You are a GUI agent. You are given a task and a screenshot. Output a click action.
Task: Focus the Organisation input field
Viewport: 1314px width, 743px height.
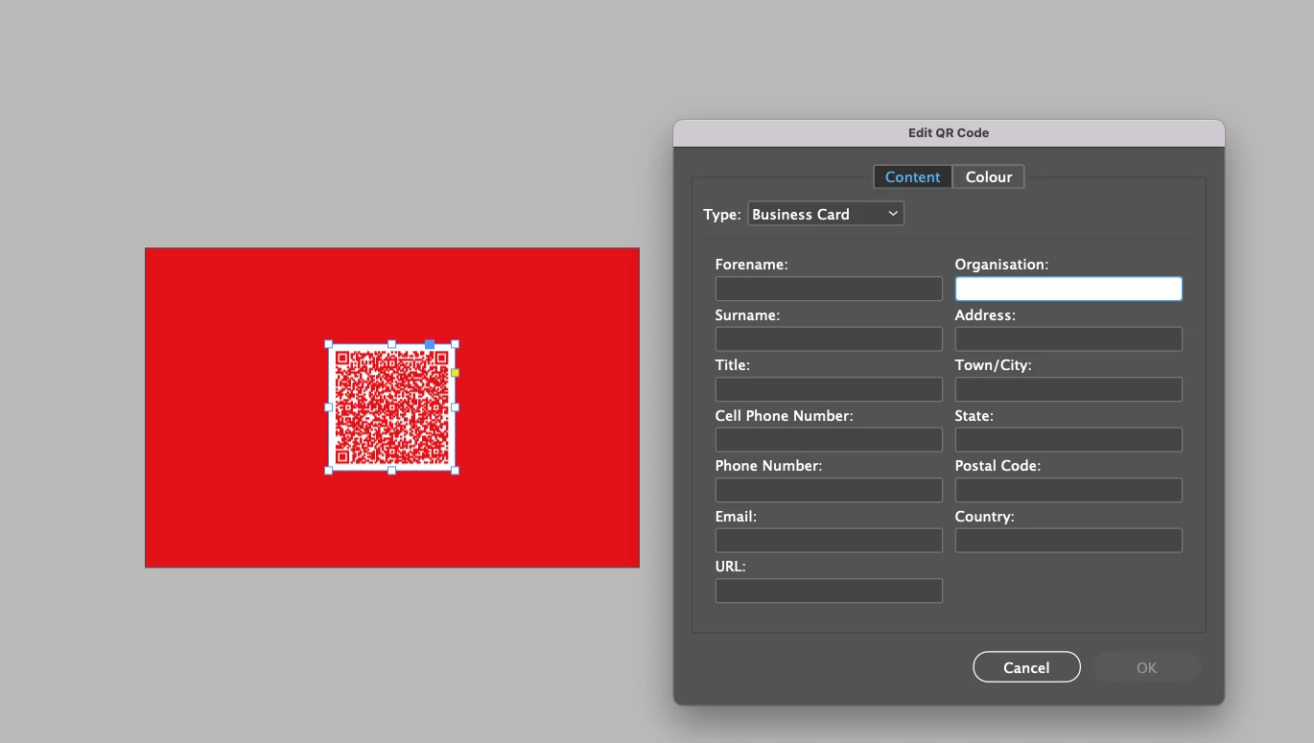(x=1068, y=289)
